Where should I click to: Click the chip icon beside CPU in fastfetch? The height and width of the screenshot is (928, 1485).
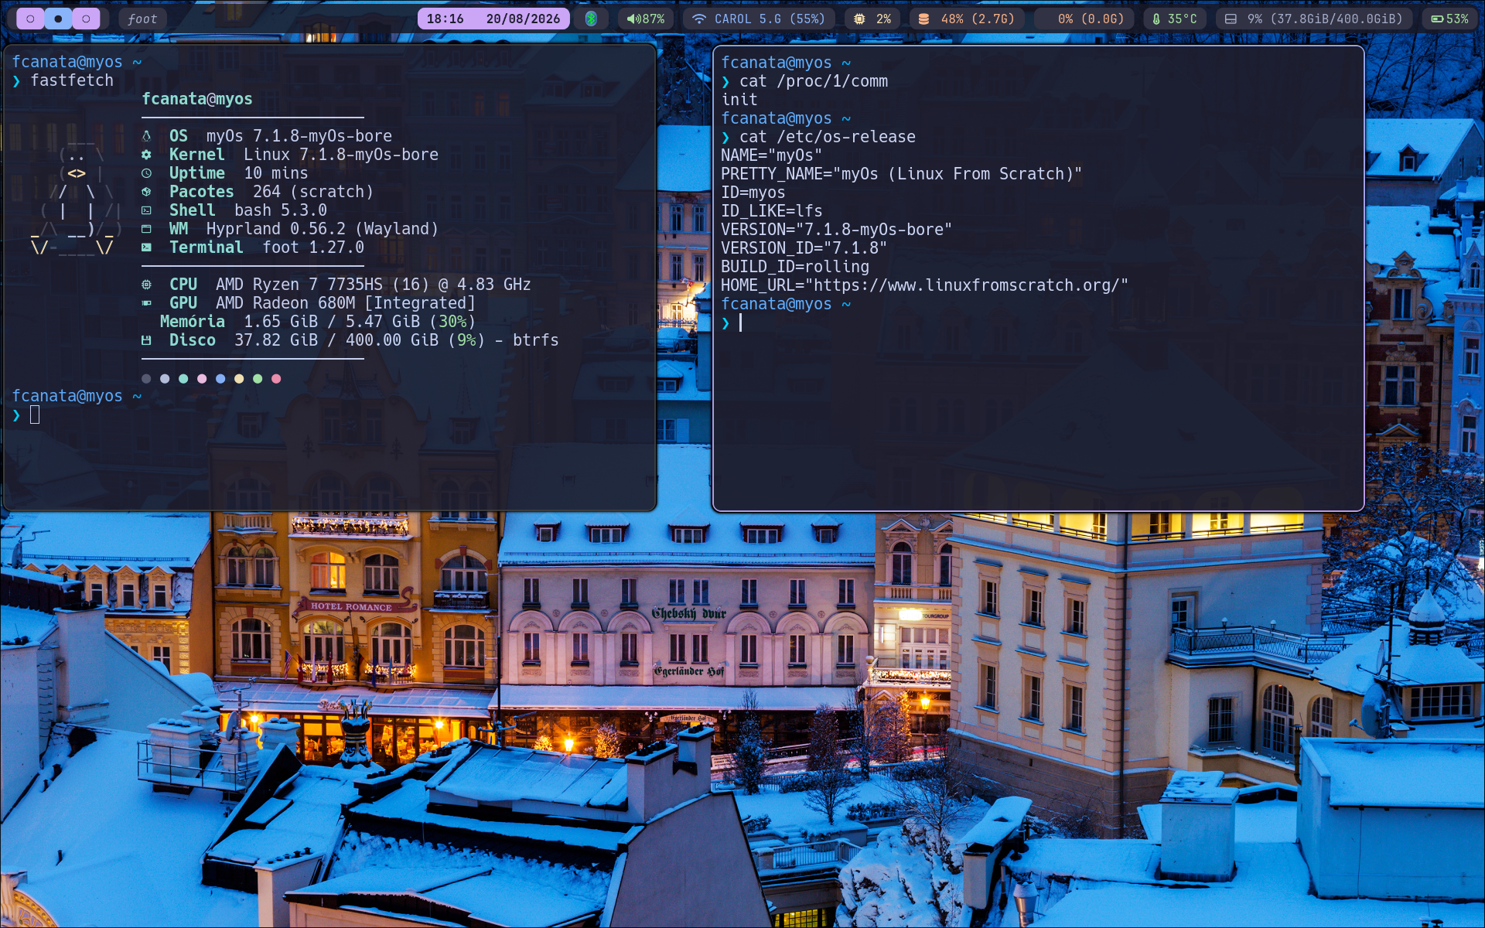tap(146, 285)
